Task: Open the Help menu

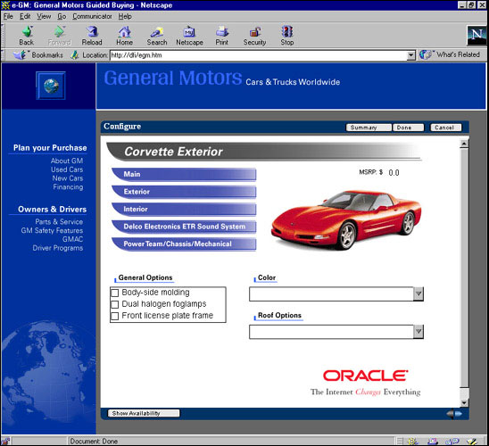Action: click(125, 16)
